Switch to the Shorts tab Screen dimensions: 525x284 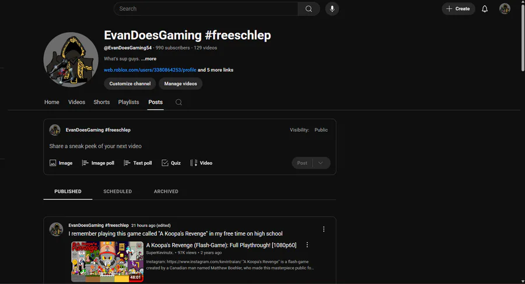(101, 102)
